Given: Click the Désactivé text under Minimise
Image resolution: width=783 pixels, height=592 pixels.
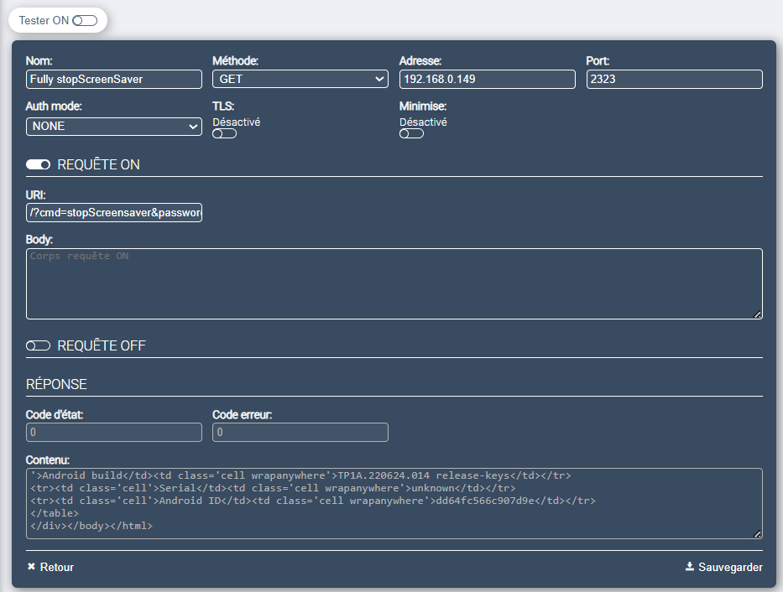Looking at the screenshot, I should pyautogui.click(x=423, y=122).
